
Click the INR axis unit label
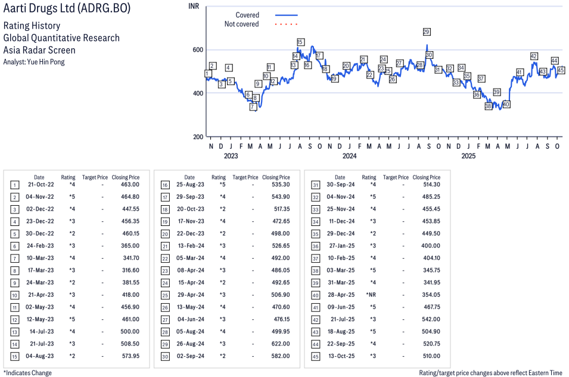point(194,6)
